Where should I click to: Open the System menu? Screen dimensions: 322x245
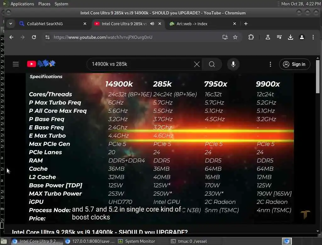point(61,4)
